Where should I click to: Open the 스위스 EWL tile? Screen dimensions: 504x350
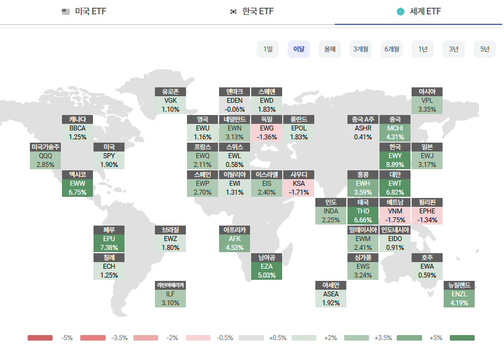pos(235,156)
